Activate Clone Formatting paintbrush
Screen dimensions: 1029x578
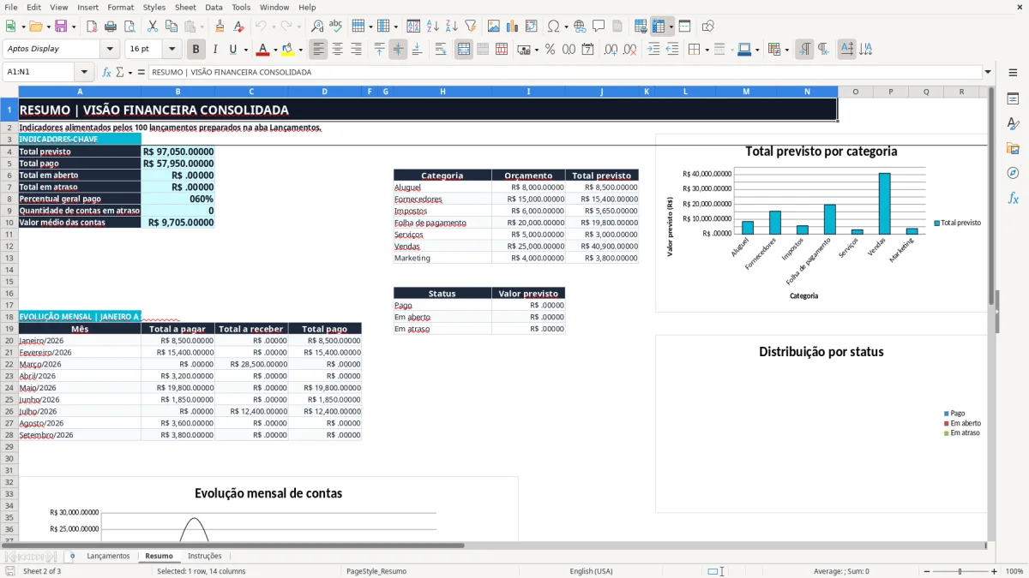click(x=220, y=27)
